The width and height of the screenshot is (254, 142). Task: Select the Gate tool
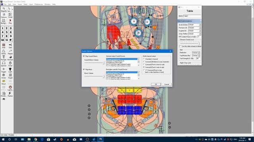(10, 46)
